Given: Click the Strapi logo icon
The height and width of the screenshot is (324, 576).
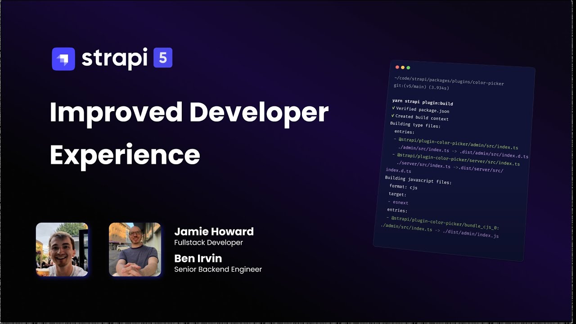Looking at the screenshot, I should (x=63, y=59).
